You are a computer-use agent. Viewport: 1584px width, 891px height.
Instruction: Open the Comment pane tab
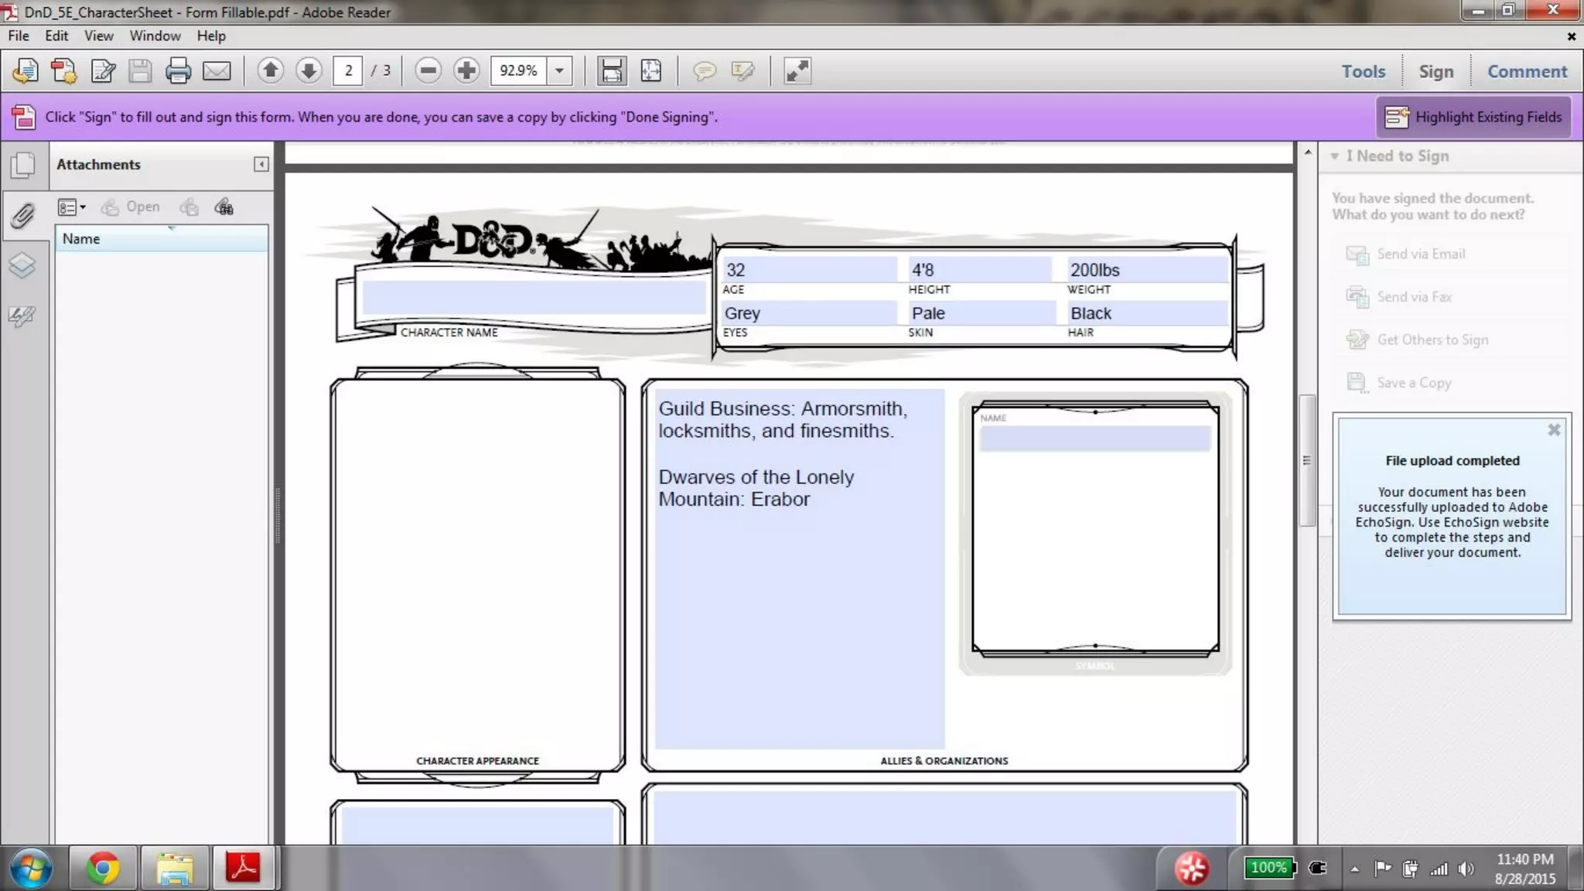point(1527,71)
